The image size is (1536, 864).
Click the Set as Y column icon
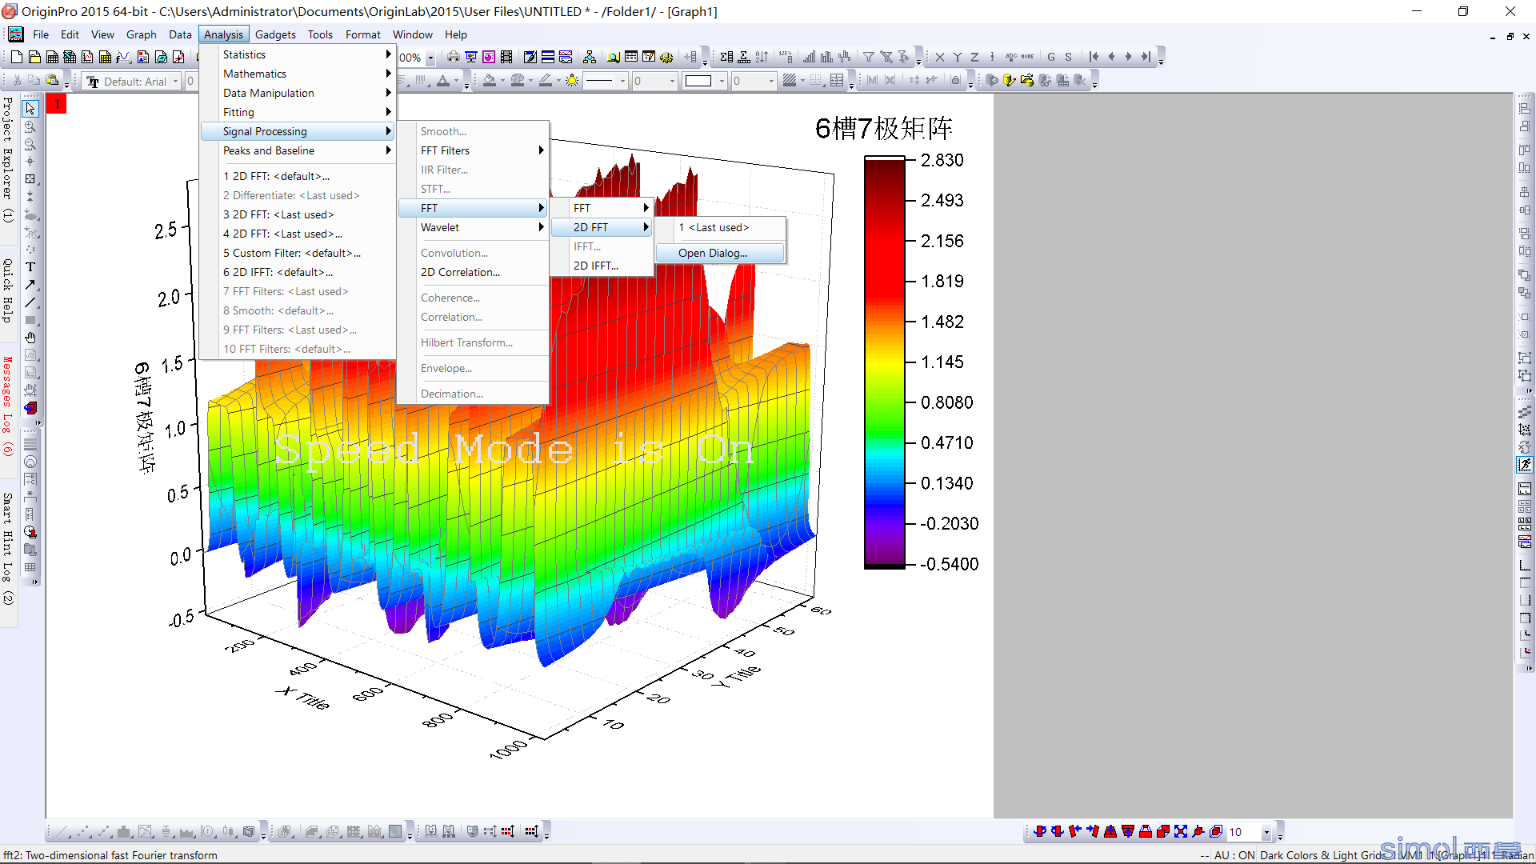click(x=957, y=57)
